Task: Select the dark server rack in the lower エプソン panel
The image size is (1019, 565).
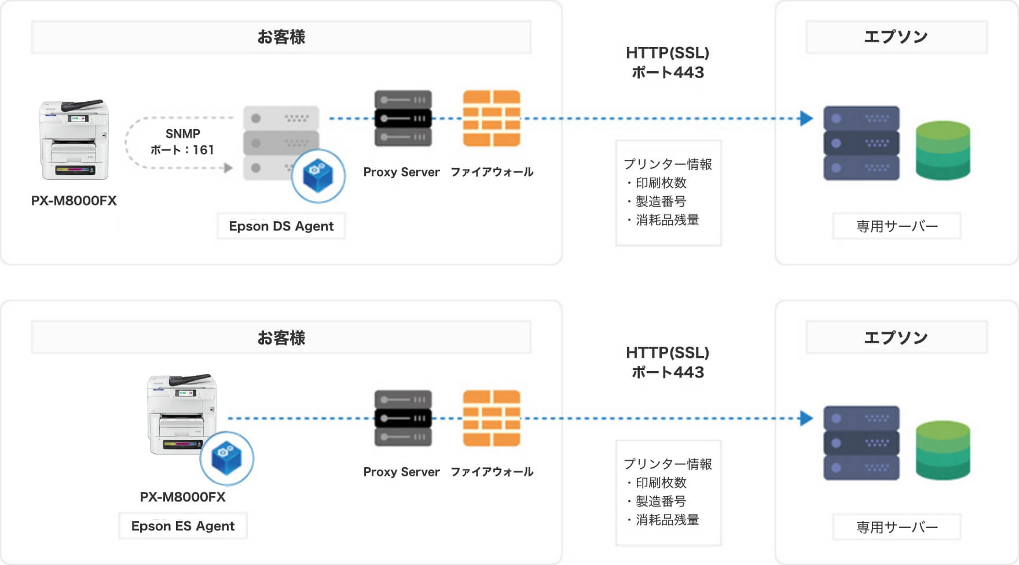Action: [861, 443]
